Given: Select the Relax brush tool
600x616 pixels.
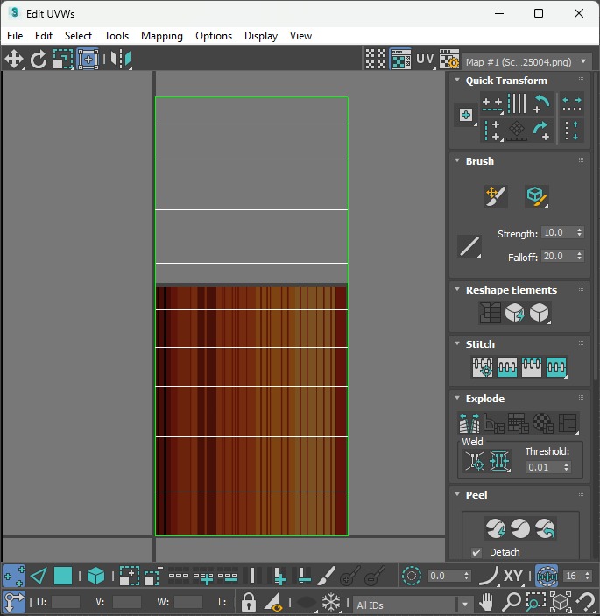Looking at the screenshot, I should (x=537, y=195).
